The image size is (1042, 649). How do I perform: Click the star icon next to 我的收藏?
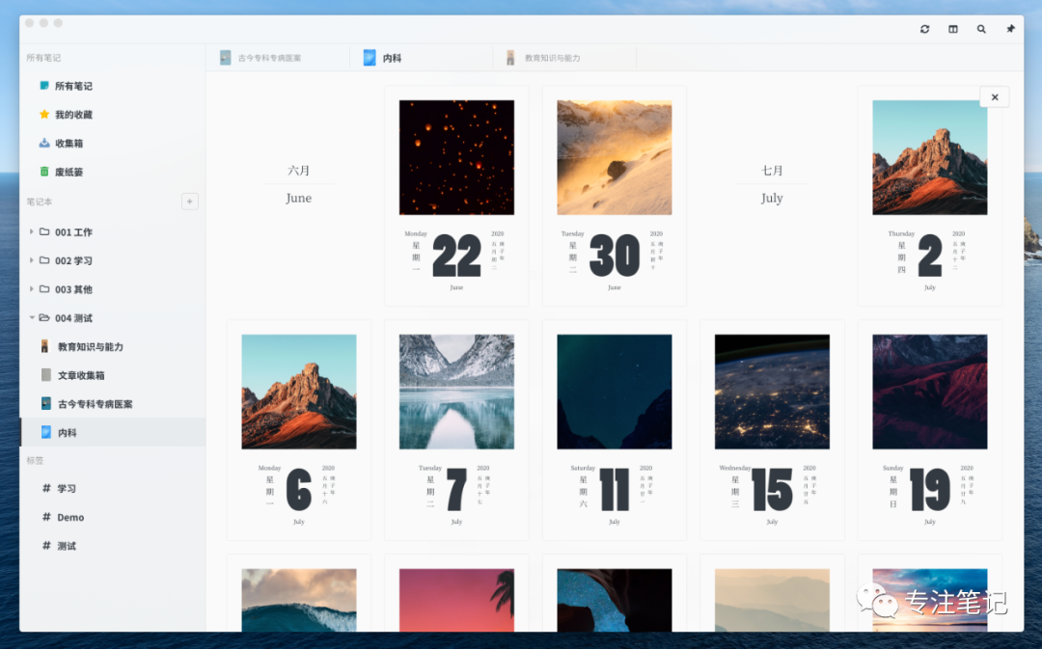(x=43, y=114)
